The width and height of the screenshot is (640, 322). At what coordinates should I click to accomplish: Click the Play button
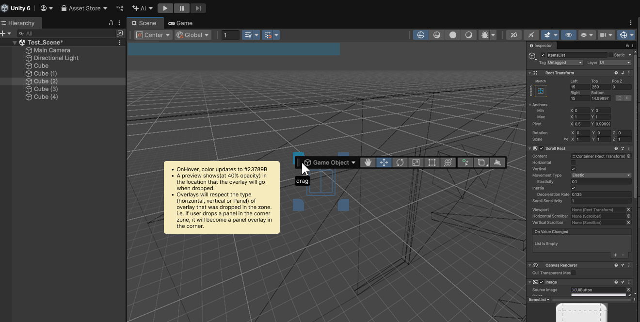165,8
